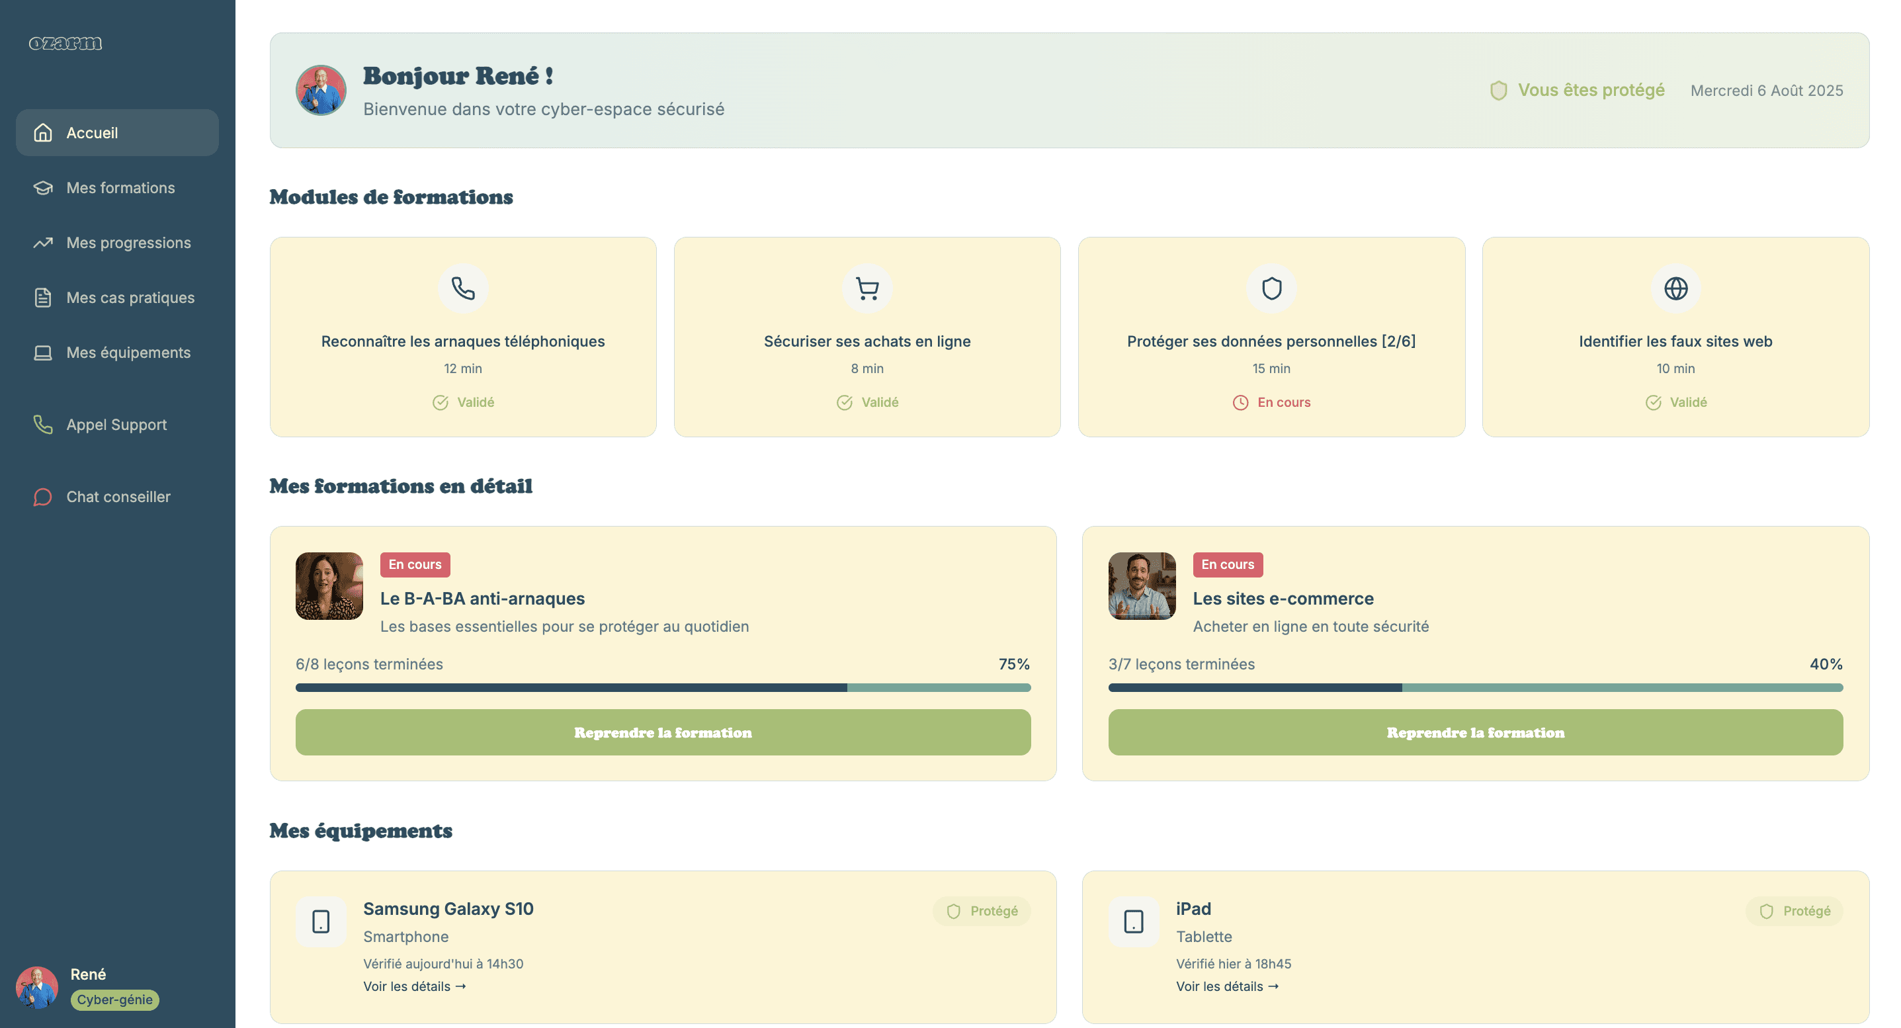Click the 75% progress bar of B-A-BA course
This screenshot has height=1028, width=1901.
tap(663, 688)
